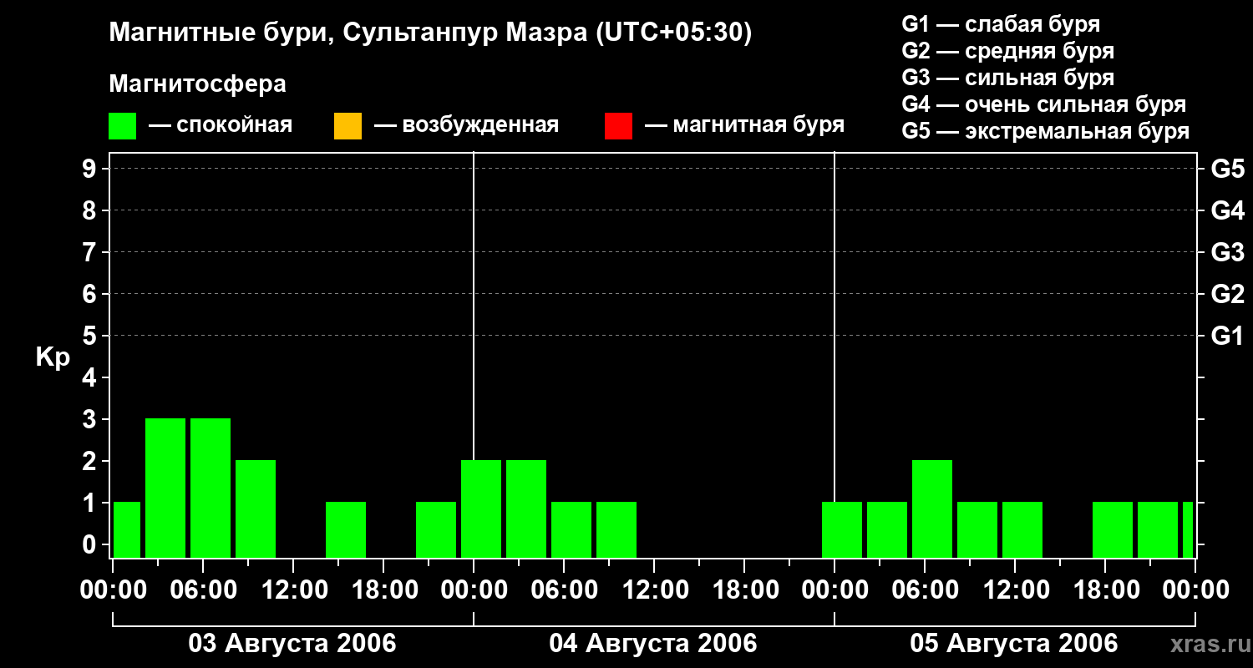The width and height of the screenshot is (1253, 668).
Task: Select the date label 03 Августа 2006
Action: (x=292, y=644)
